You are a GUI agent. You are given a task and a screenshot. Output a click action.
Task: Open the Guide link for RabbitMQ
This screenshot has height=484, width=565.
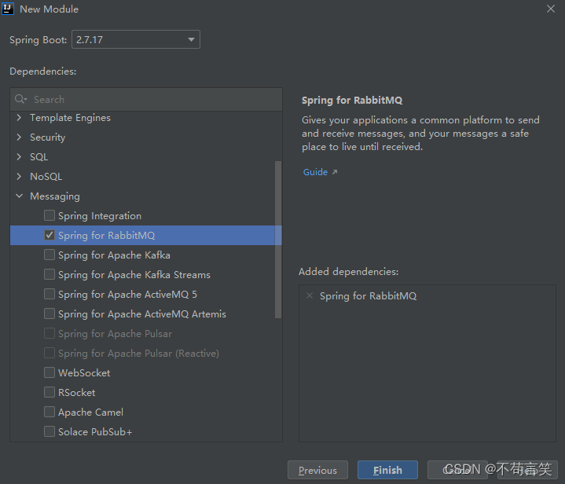pyautogui.click(x=315, y=172)
